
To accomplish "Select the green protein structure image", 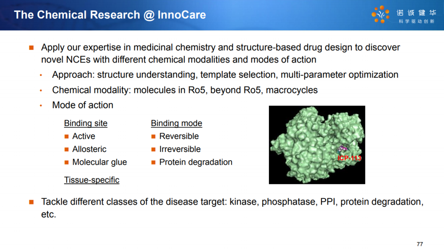I will 317,145.
